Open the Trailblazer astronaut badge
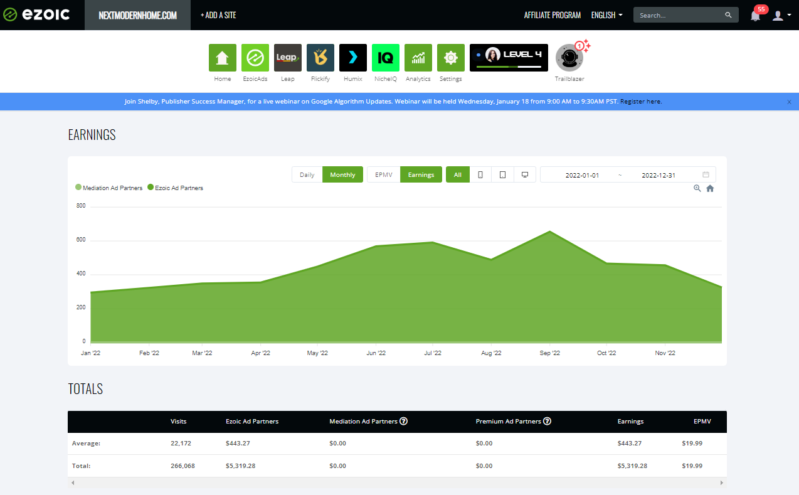The height and width of the screenshot is (495, 799). coord(569,58)
